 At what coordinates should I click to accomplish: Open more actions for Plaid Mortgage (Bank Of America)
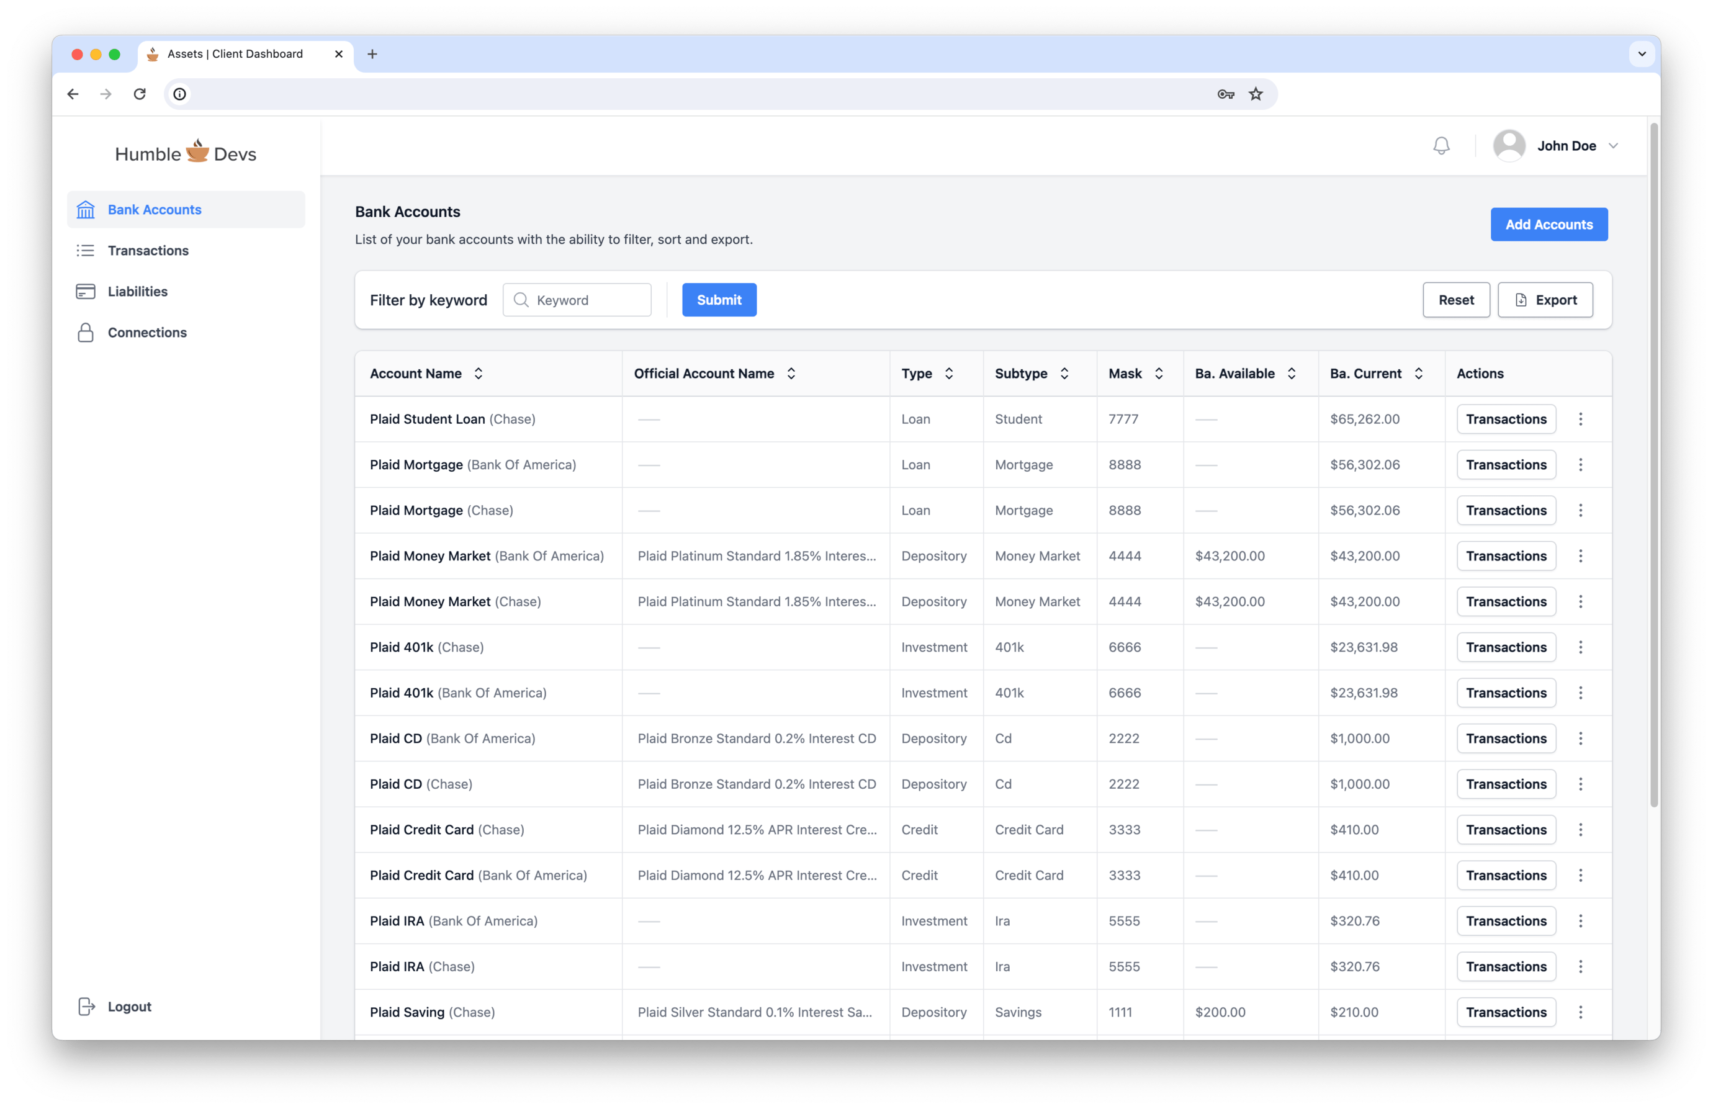(x=1581, y=465)
